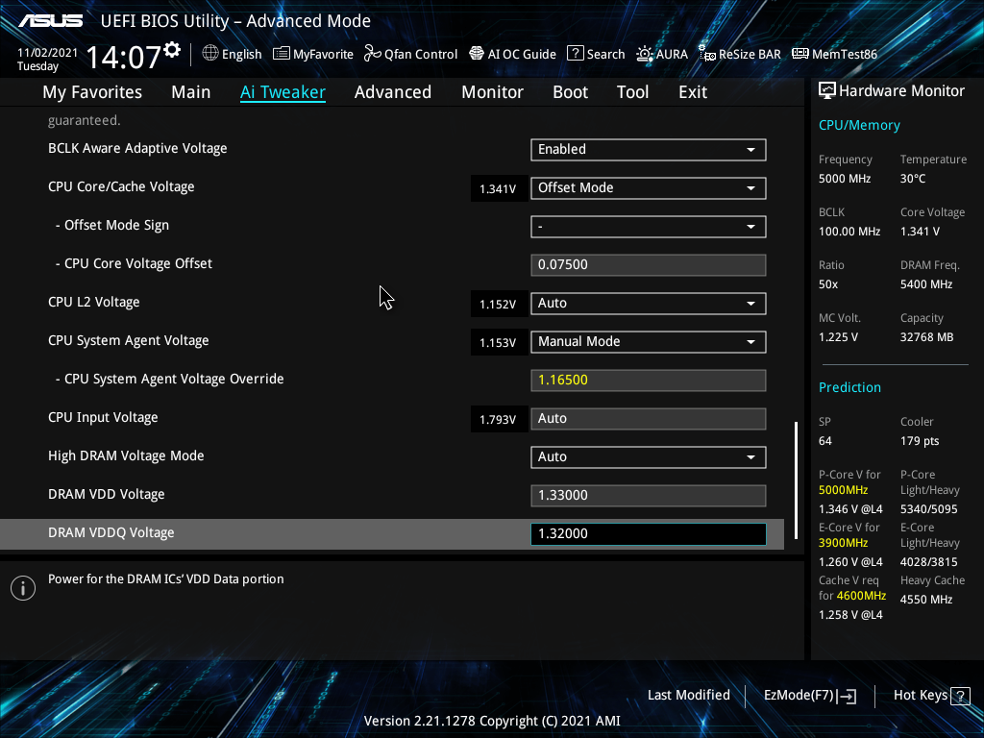Image resolution: width=984 pixels, height=738 pixels.
Task: Expand the Offset Mode Sign dropdown
Action: [649, 227]
